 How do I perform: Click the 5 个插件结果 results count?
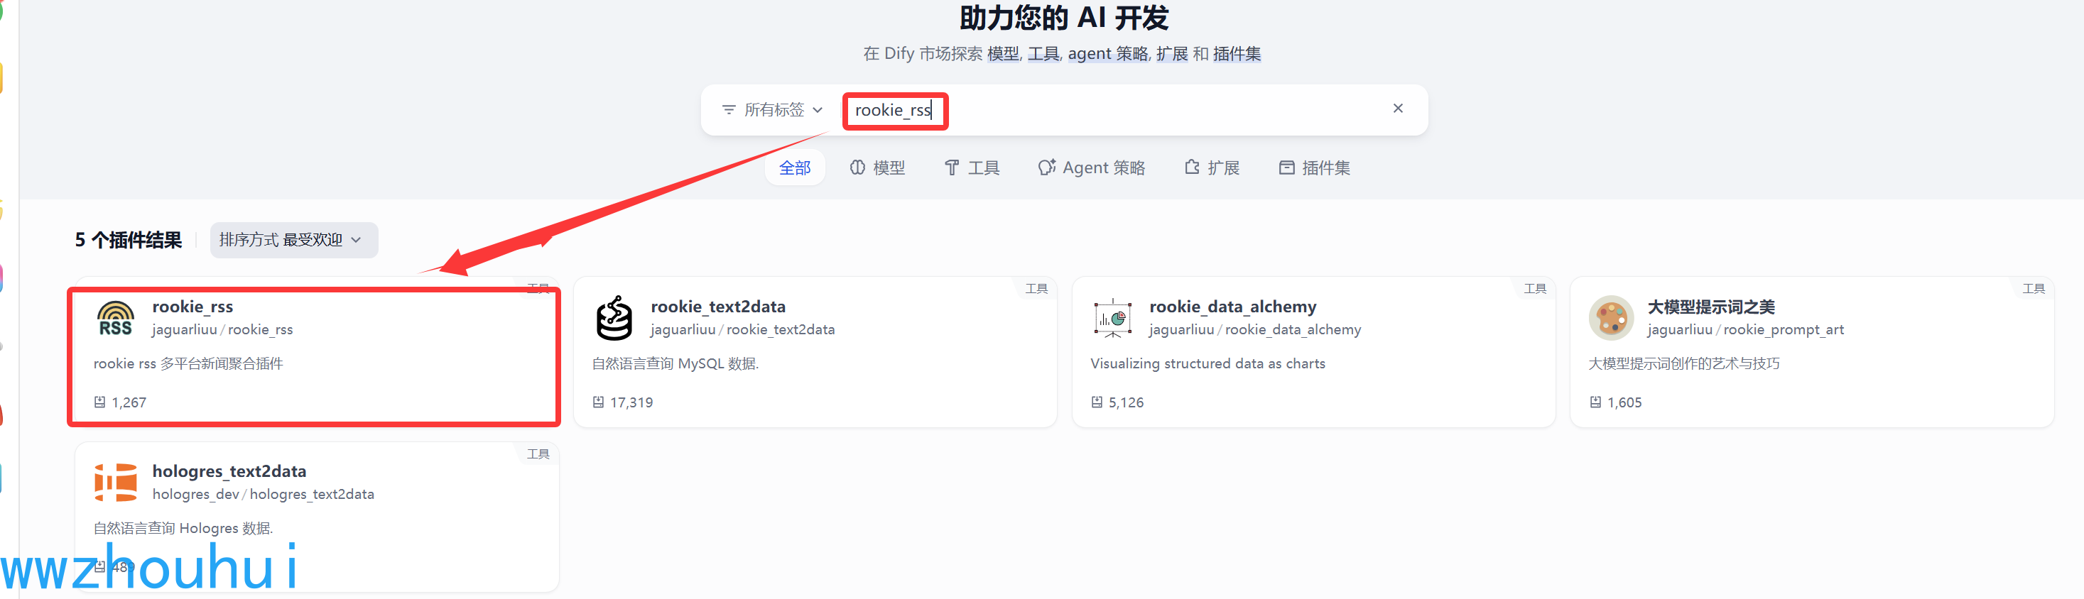pos(128,240)
